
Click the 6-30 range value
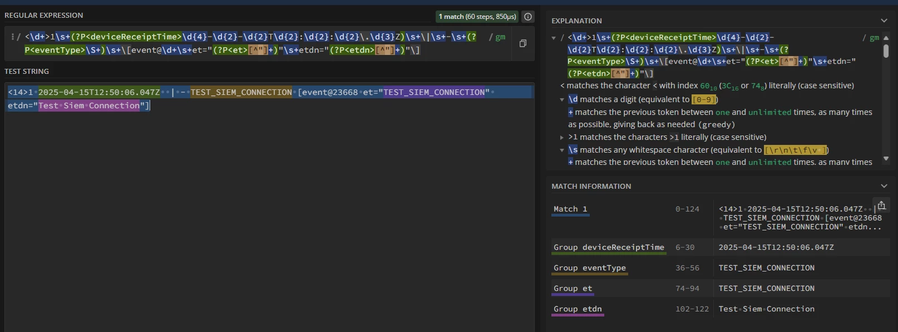pos(685,248)
